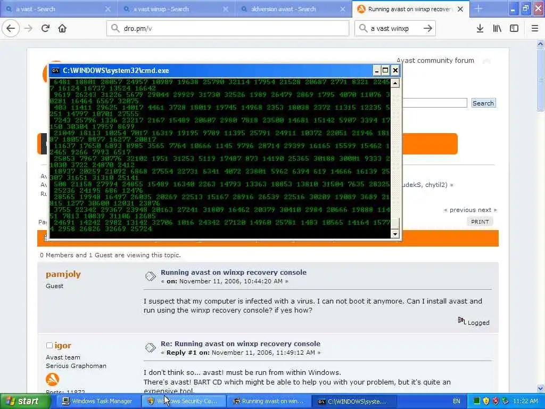Reload the page with refresh icon
The height and width of the screenshot is (409, 545).
[45, 28]
